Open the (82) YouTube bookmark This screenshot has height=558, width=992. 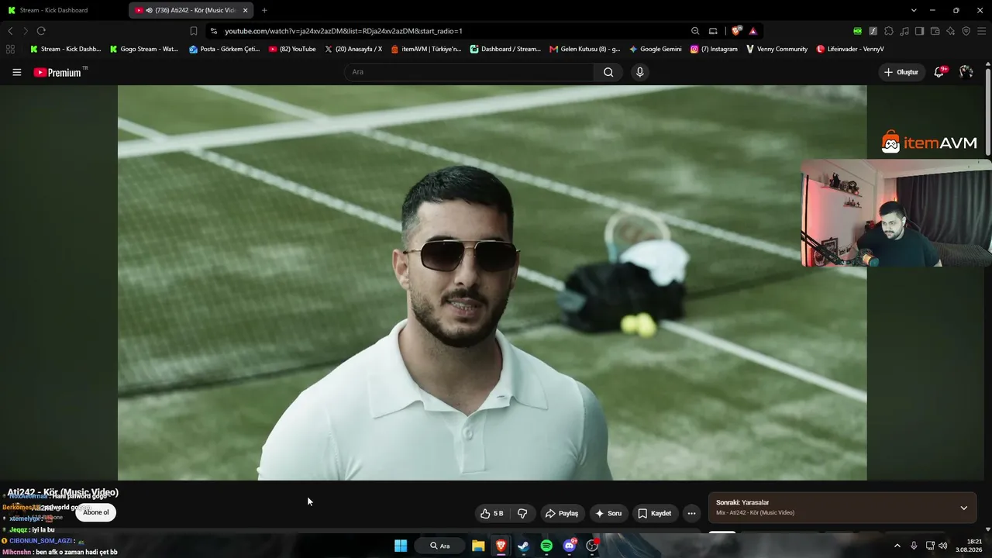tap(292, 49)
